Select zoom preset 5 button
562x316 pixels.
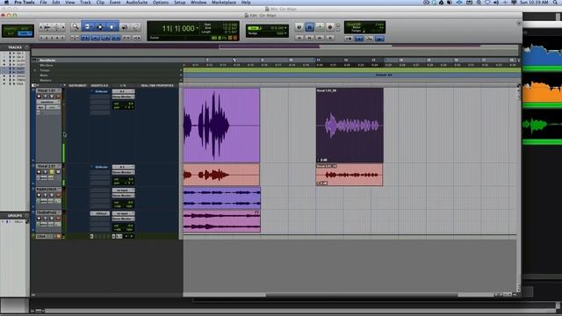point(62,38)
